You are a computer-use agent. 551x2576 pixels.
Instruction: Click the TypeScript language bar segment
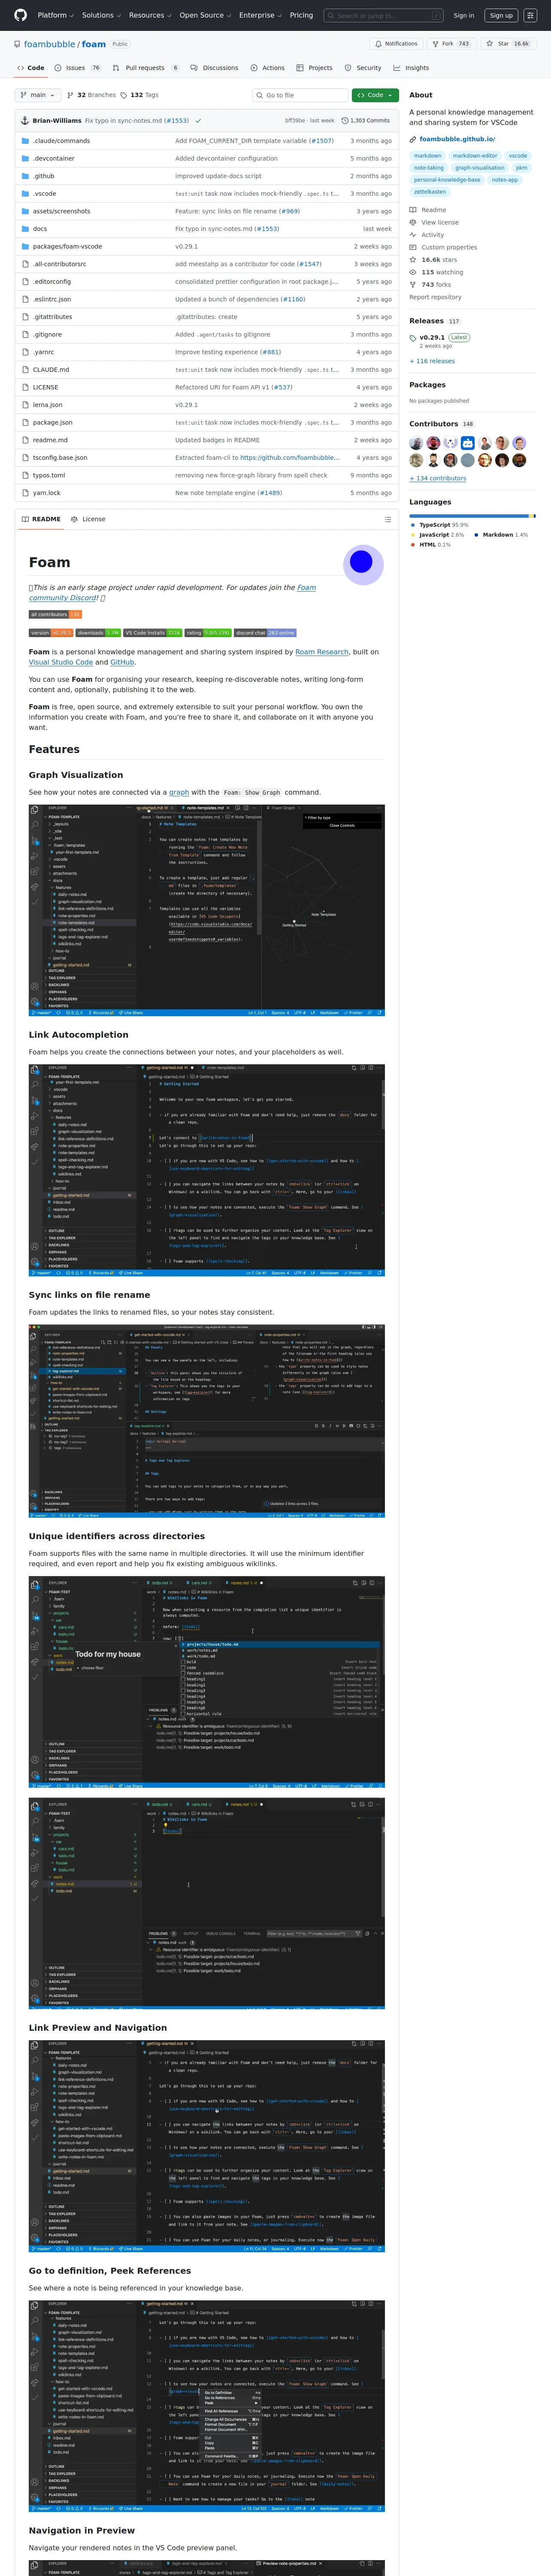pos(469,516)
